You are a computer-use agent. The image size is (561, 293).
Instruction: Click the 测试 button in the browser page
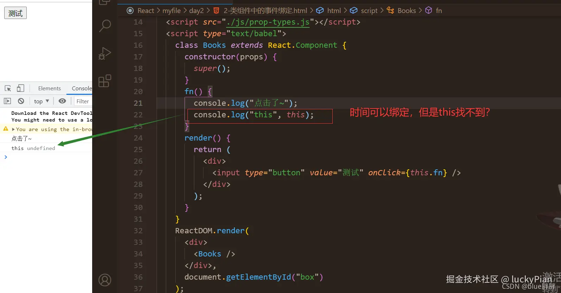tap(15, 13)
